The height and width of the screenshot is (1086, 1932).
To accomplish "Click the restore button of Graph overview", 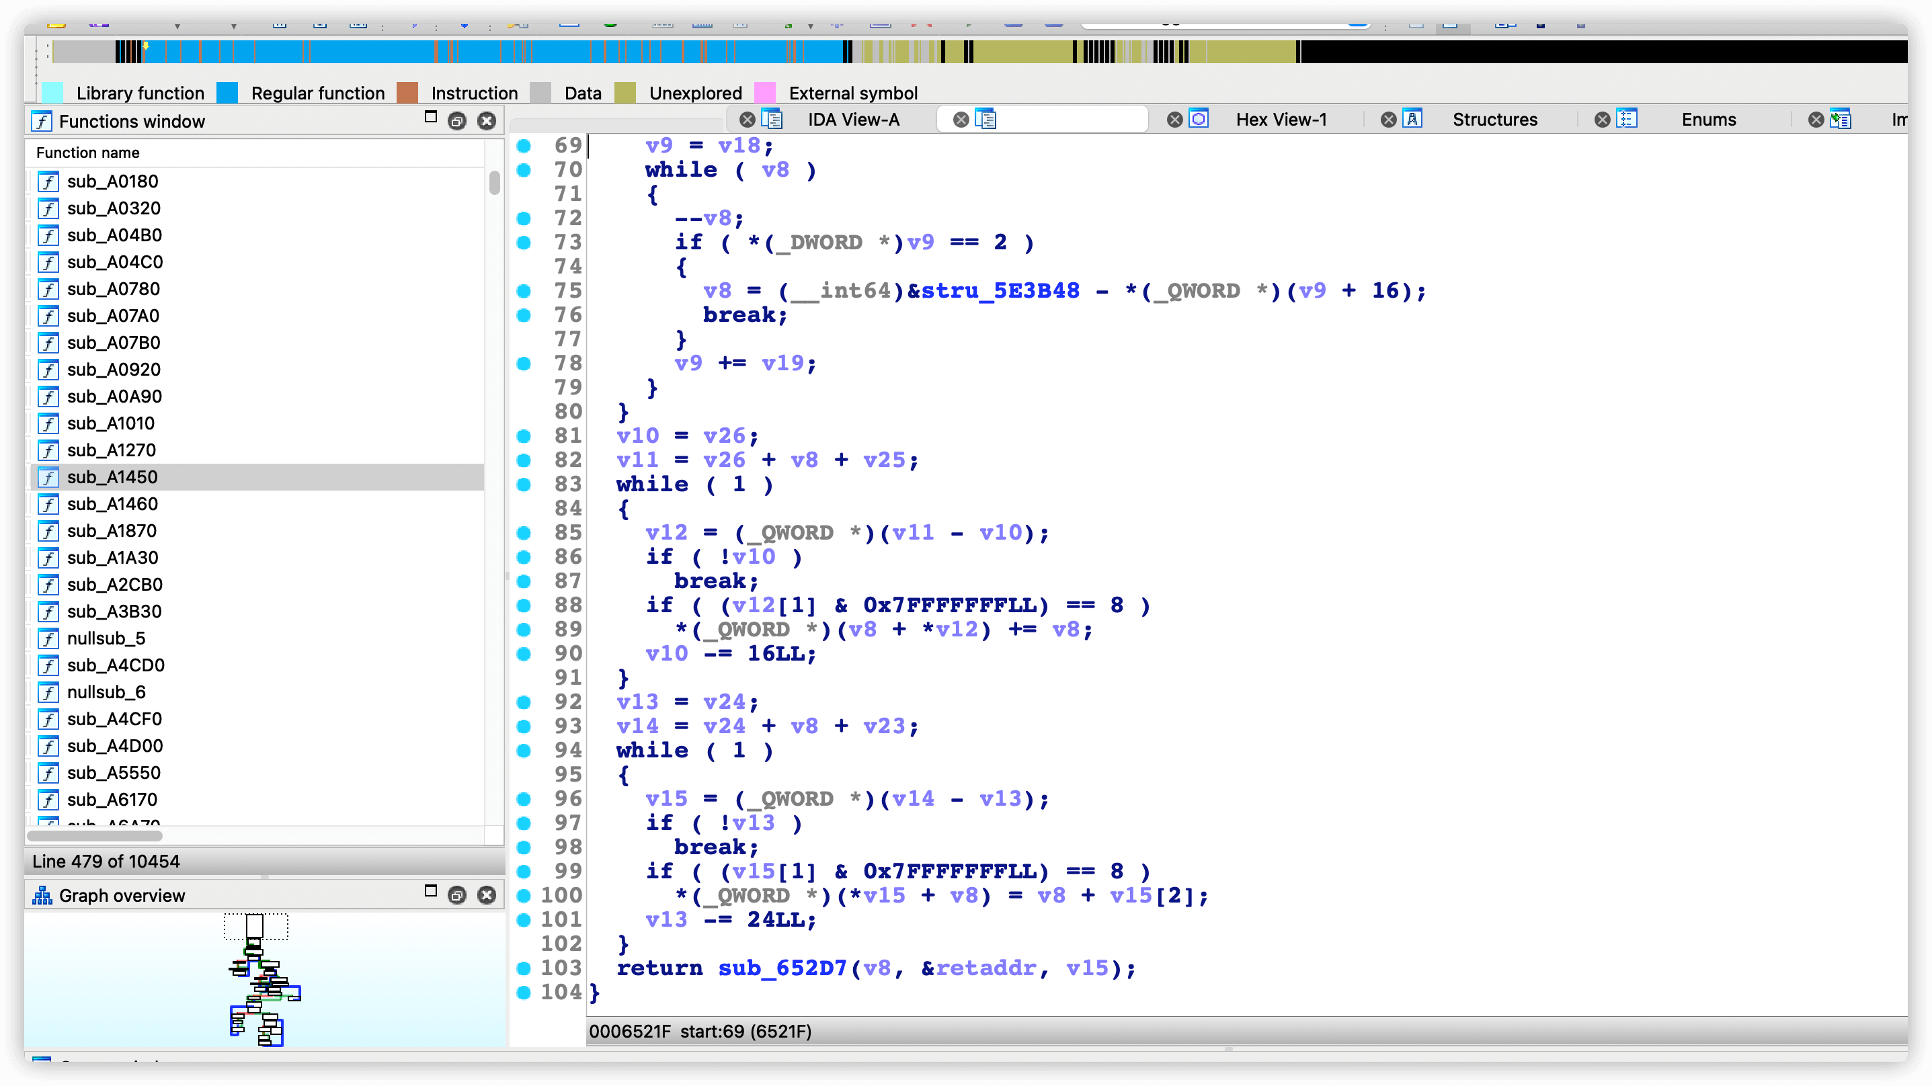I will tap(456, 894).
